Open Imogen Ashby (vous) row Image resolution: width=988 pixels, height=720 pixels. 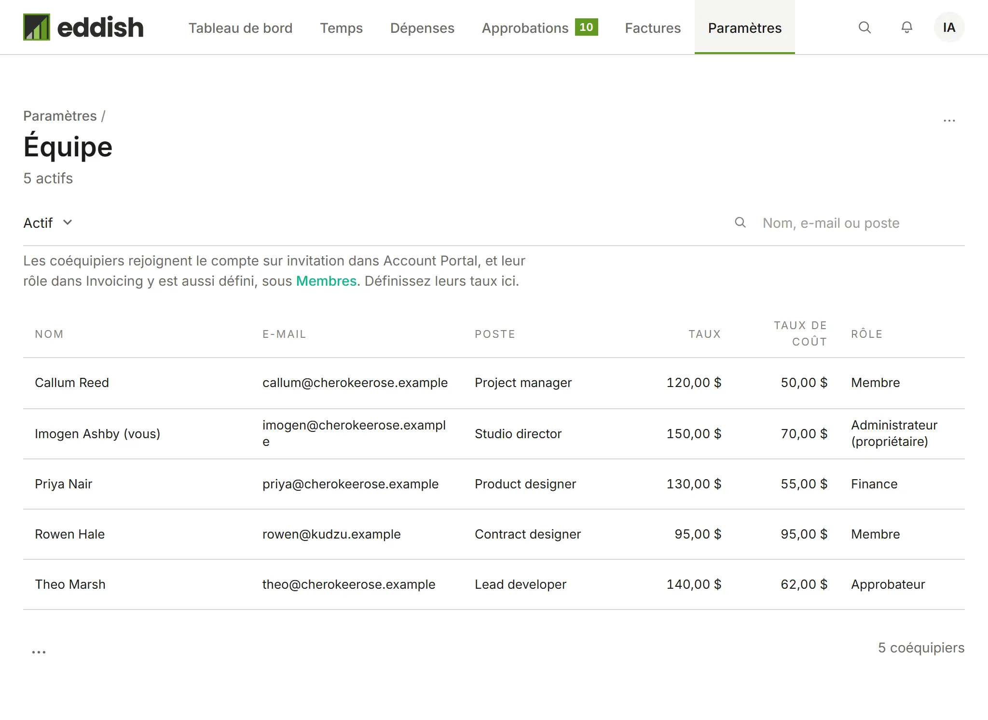494,434
